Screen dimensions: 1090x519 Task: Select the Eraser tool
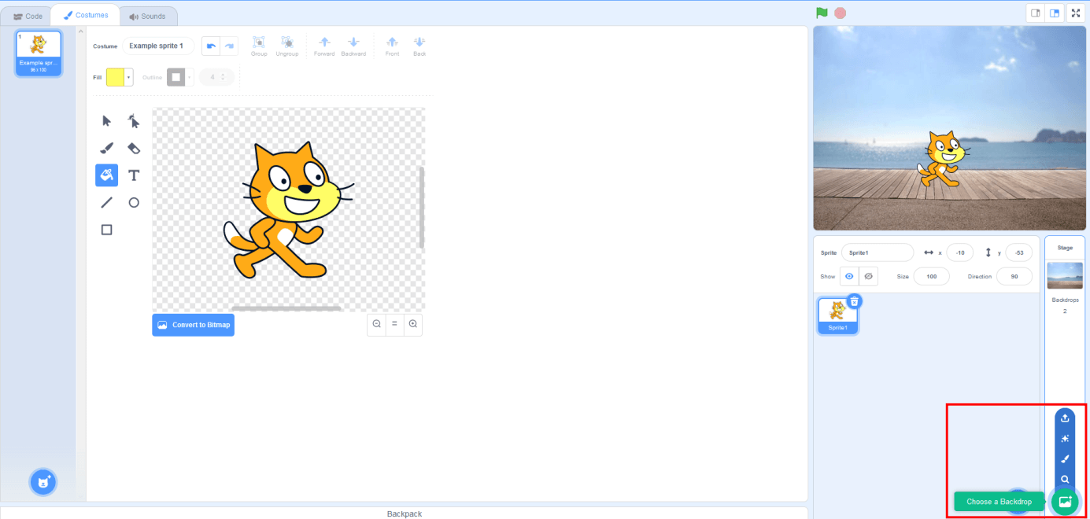click(x=134, y=148)
